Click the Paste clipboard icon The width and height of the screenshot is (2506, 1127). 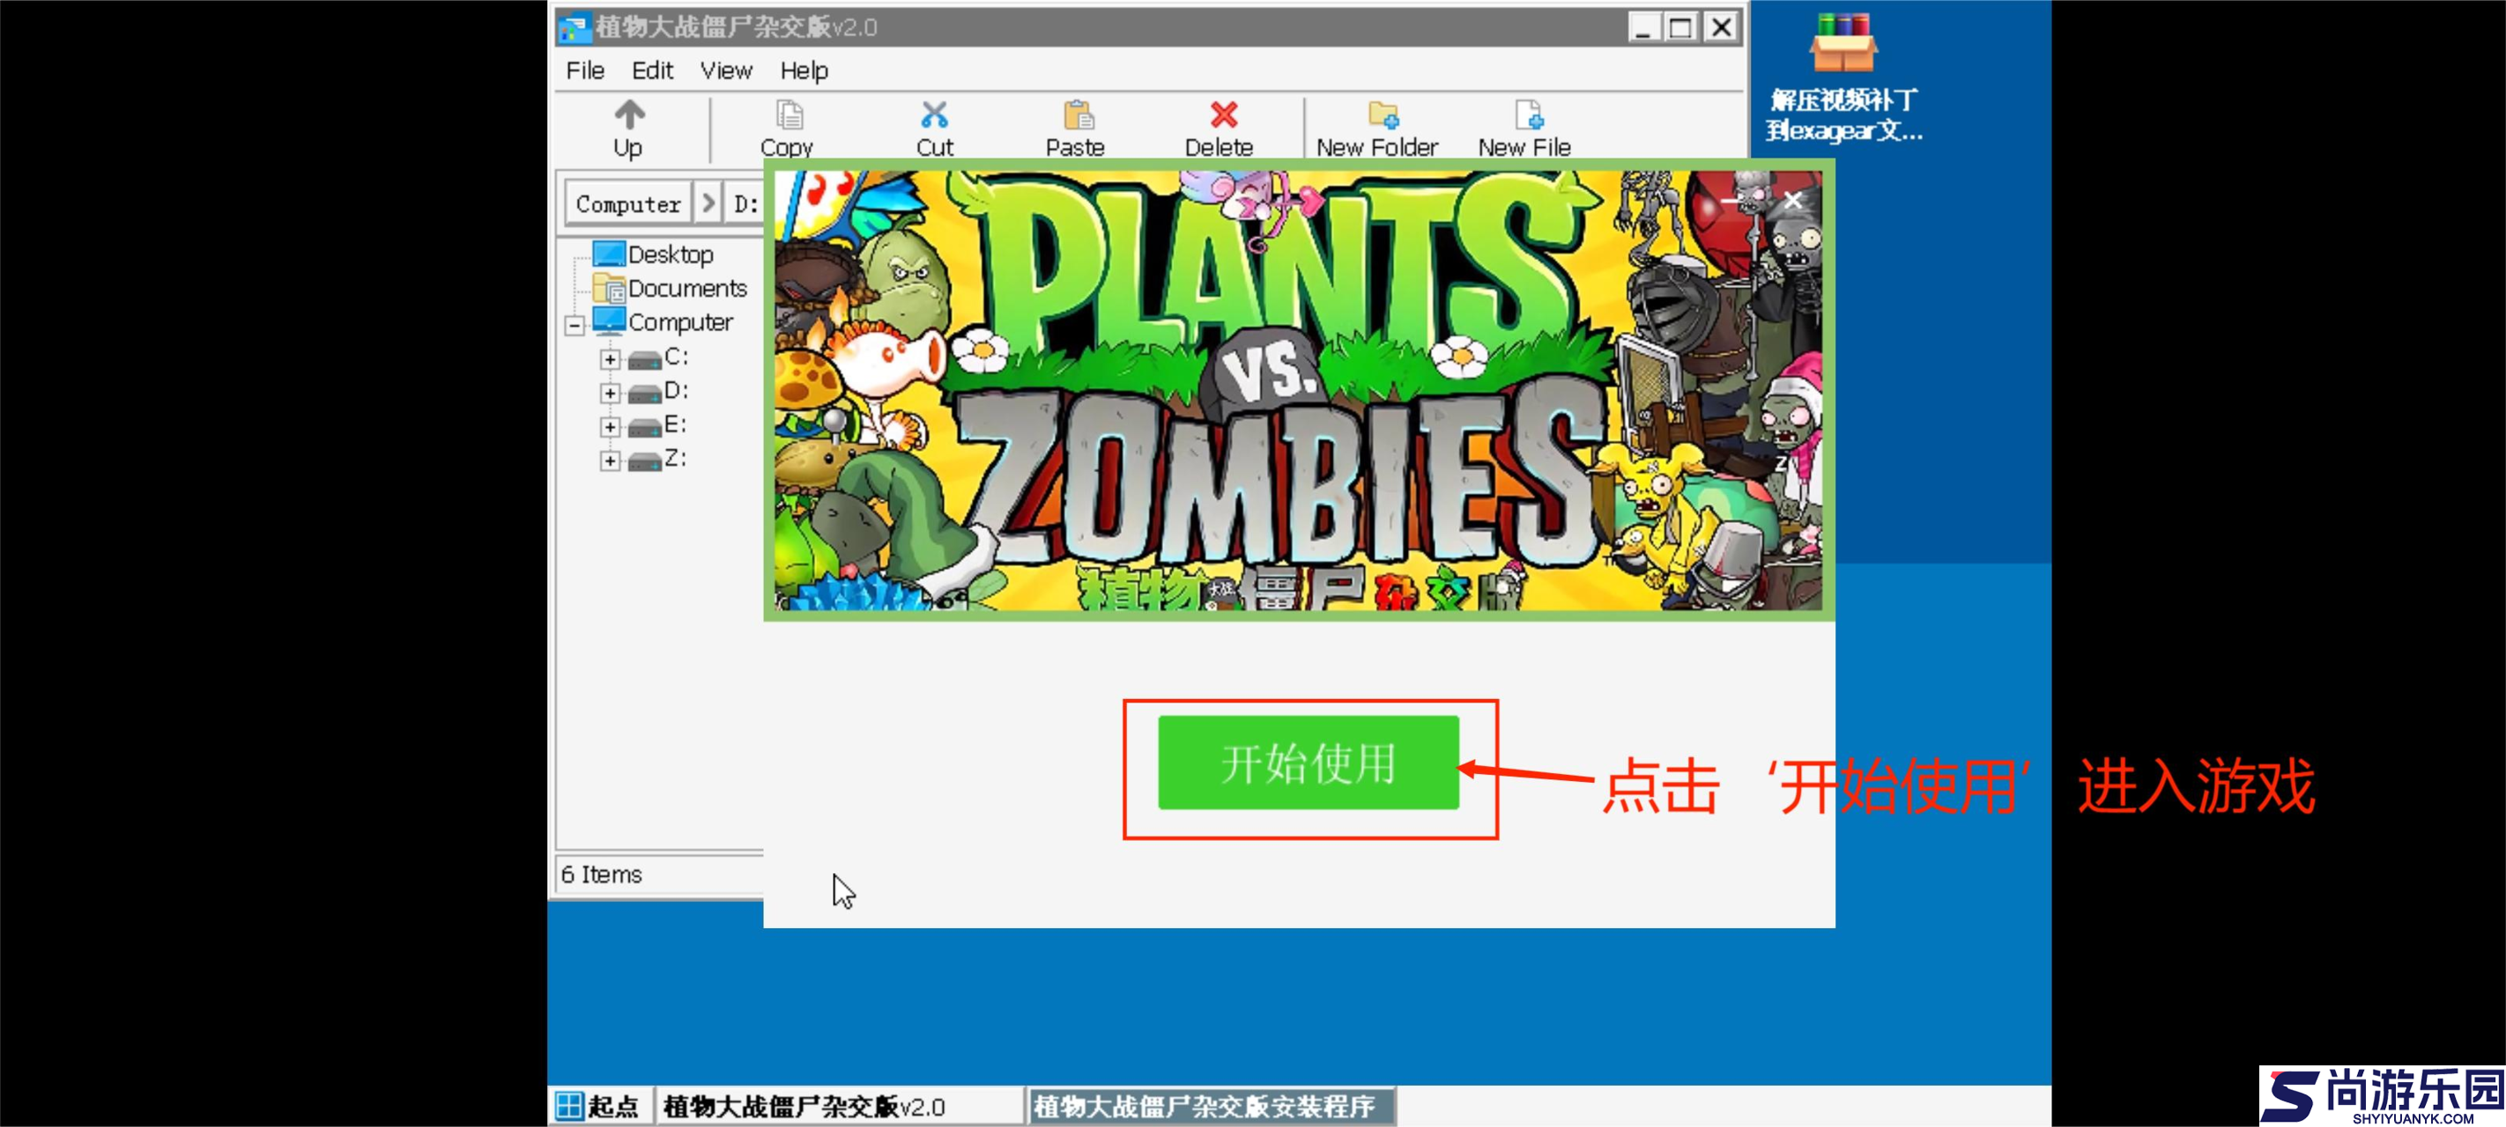(x=1078, y=115)
